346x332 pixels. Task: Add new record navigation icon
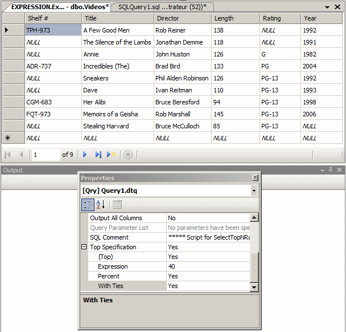coord(111,155)
